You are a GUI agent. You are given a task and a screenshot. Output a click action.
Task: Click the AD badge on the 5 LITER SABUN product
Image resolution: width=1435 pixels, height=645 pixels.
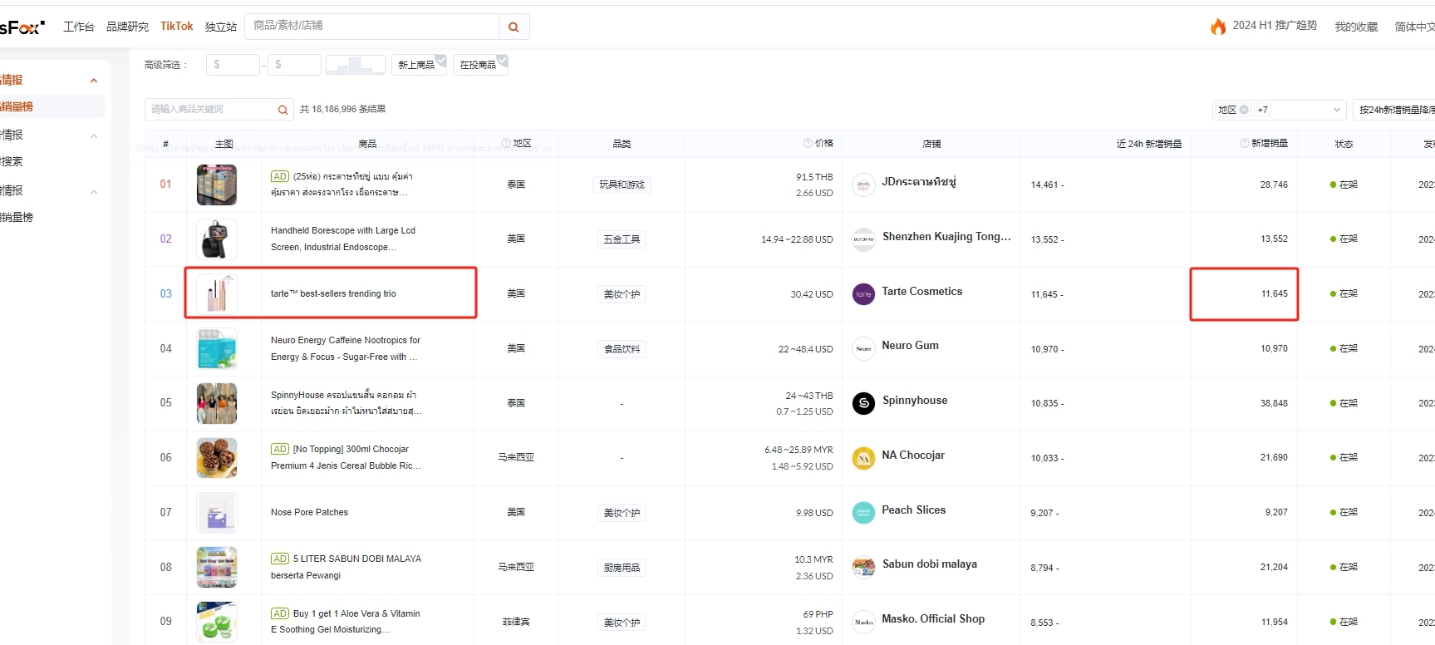(280, 559)
